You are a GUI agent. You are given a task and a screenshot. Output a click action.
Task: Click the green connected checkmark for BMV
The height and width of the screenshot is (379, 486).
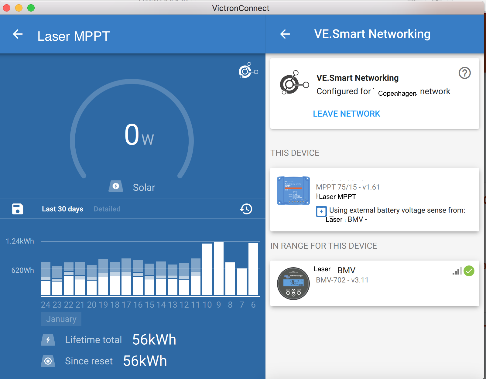[x=469, y=271]
